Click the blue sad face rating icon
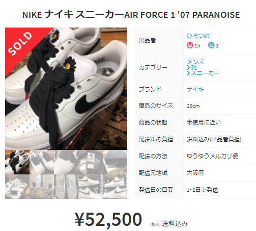Image resolution: width=256 pixels, height=231 pixels. (211, 45)
